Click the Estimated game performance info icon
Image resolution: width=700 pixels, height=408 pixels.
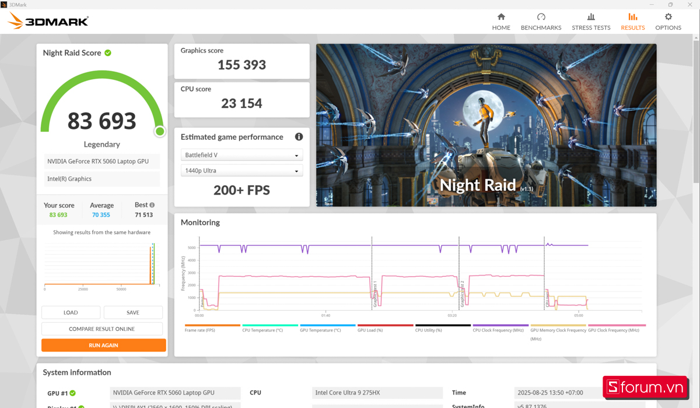(x=299, y=136)
